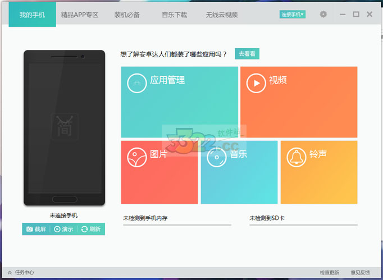Open the 连接手机 dropdown

pyautogui.click(x=293, y=15)
